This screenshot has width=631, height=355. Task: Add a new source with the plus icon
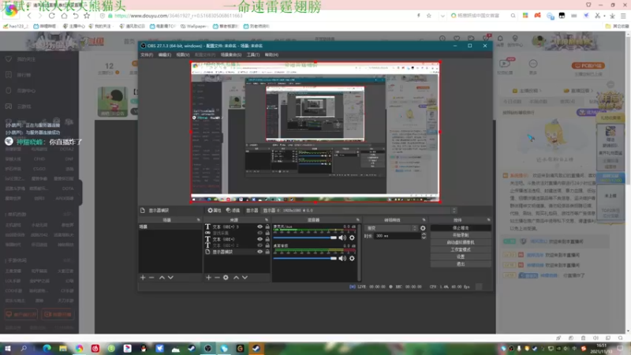(x=208, y=278)
